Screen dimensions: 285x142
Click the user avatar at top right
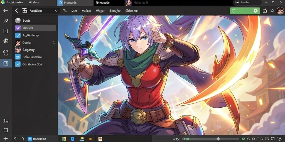click(x=280, y=11)
